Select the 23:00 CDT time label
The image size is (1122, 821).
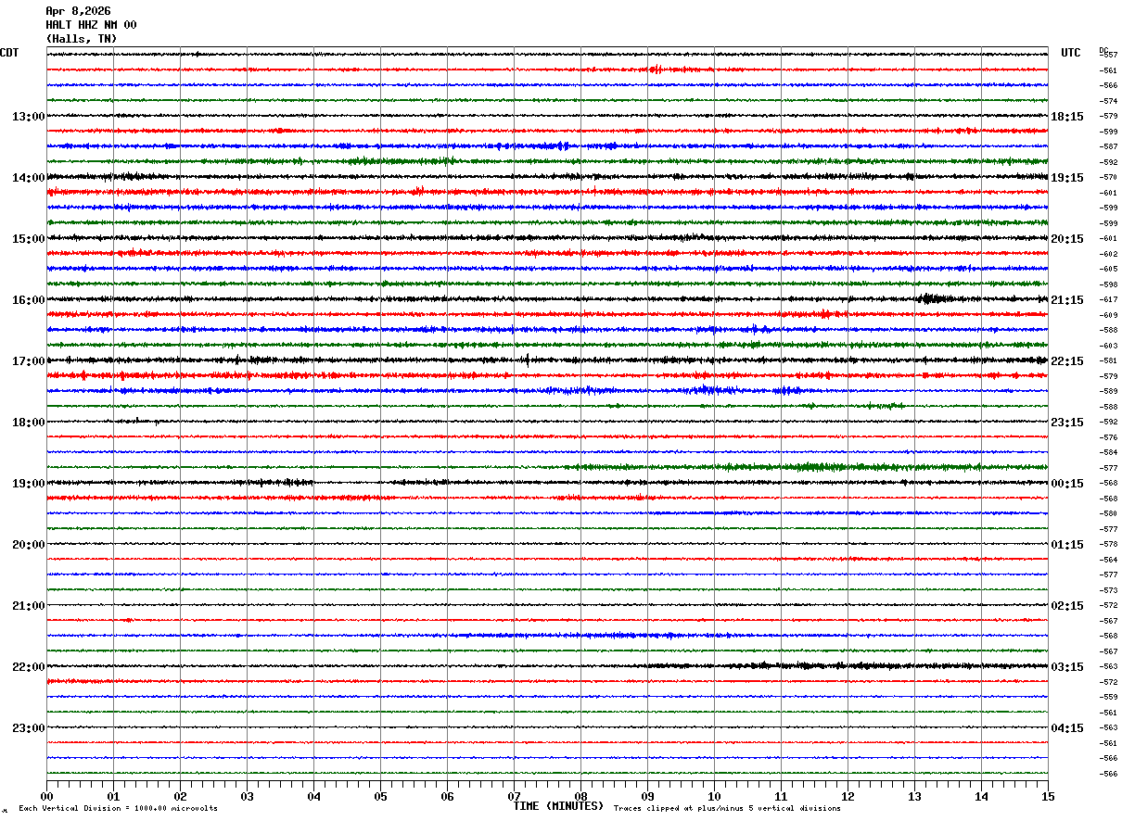29,728
